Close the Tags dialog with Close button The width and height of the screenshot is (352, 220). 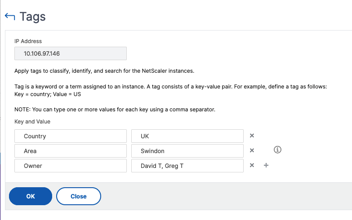(79, 196)
